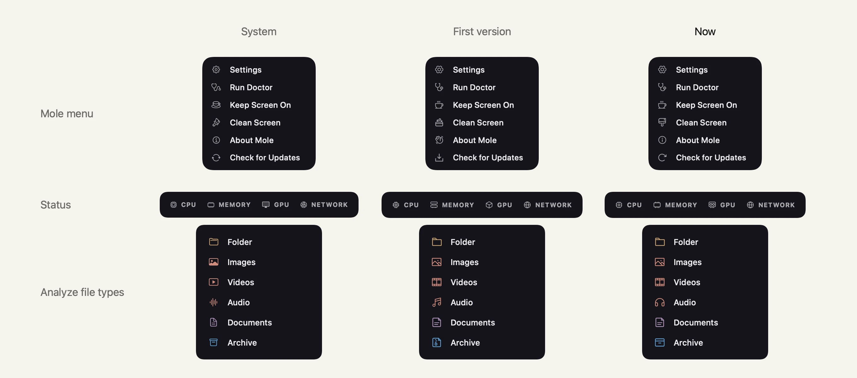
Task: Click the document icon in First version file panel
Action: 436,323
